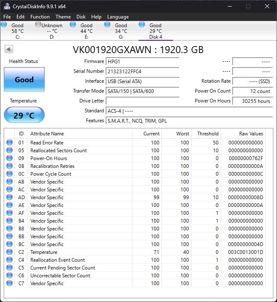Select disk C: Good 58 °C
The image size is (277, 302).
tap(17, 31)
